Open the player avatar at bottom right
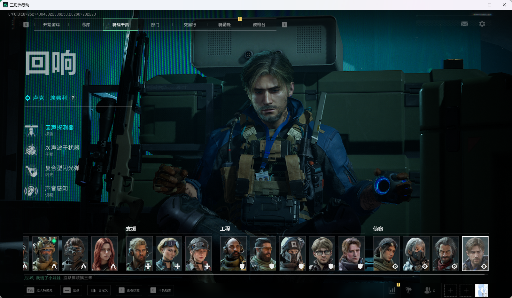The height and width of the screenshot is (298, 512). [x=482, y=290]
